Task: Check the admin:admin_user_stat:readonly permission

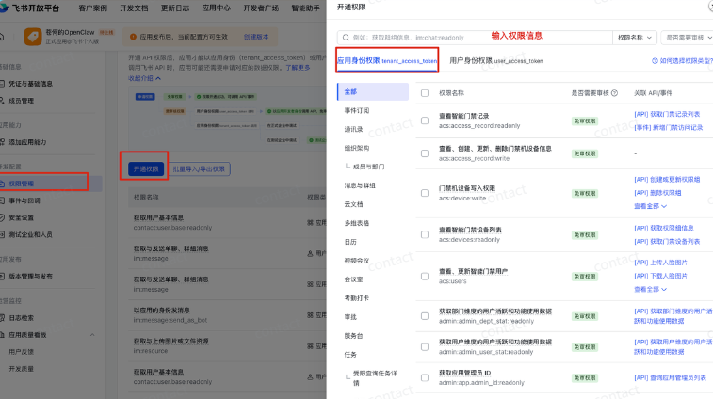Action: (x=425, y=346)
